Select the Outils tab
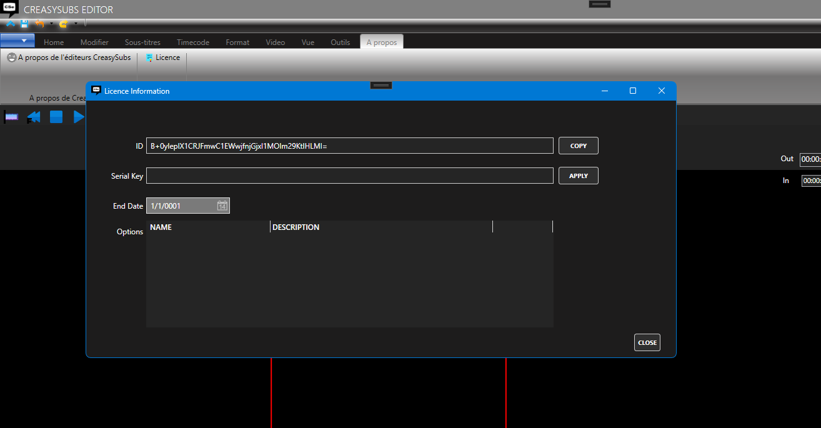 coord(341,42)
